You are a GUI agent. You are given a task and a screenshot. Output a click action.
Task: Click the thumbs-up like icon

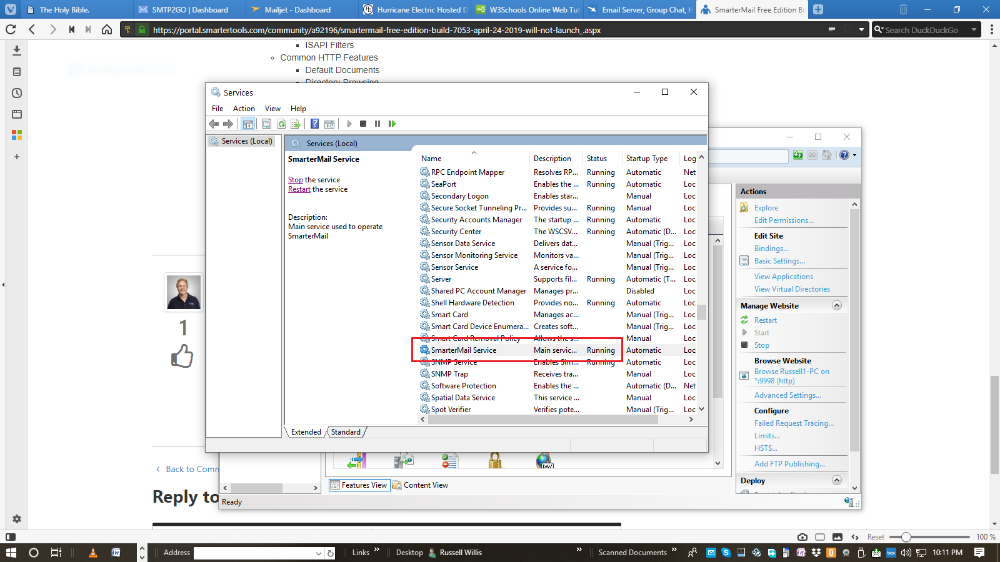[x=182, y=356]
